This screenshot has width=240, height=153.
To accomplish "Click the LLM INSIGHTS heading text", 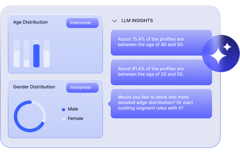I will coord(137,21).
